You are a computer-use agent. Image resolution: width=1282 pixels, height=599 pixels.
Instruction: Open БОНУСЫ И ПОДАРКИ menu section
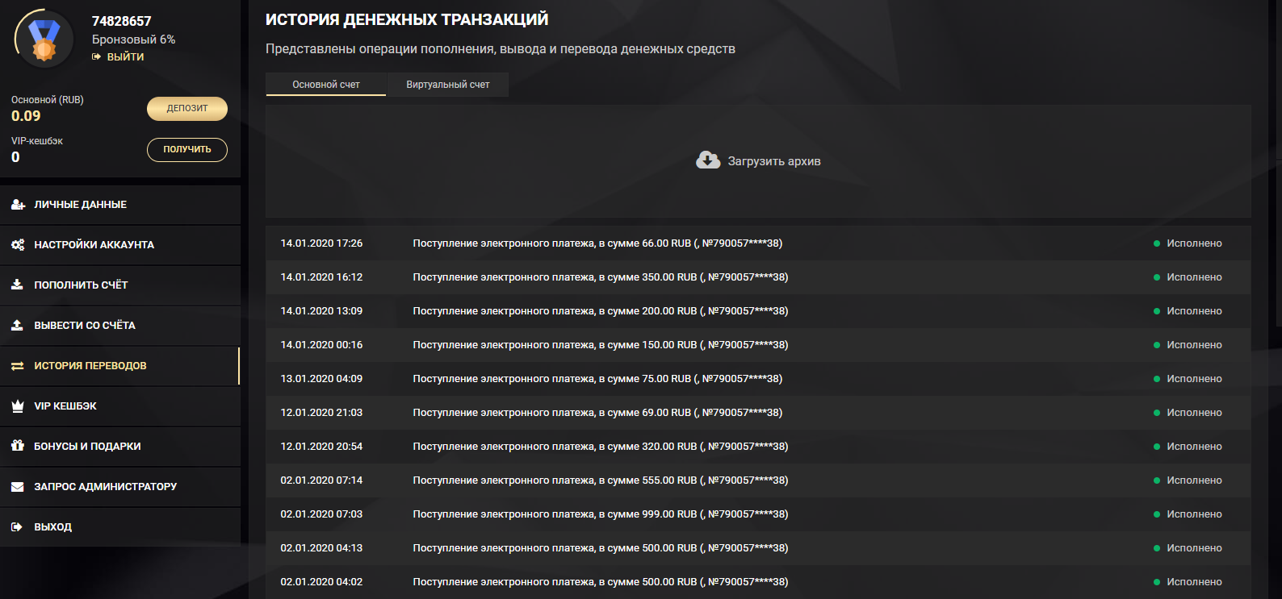click(120, 447)
